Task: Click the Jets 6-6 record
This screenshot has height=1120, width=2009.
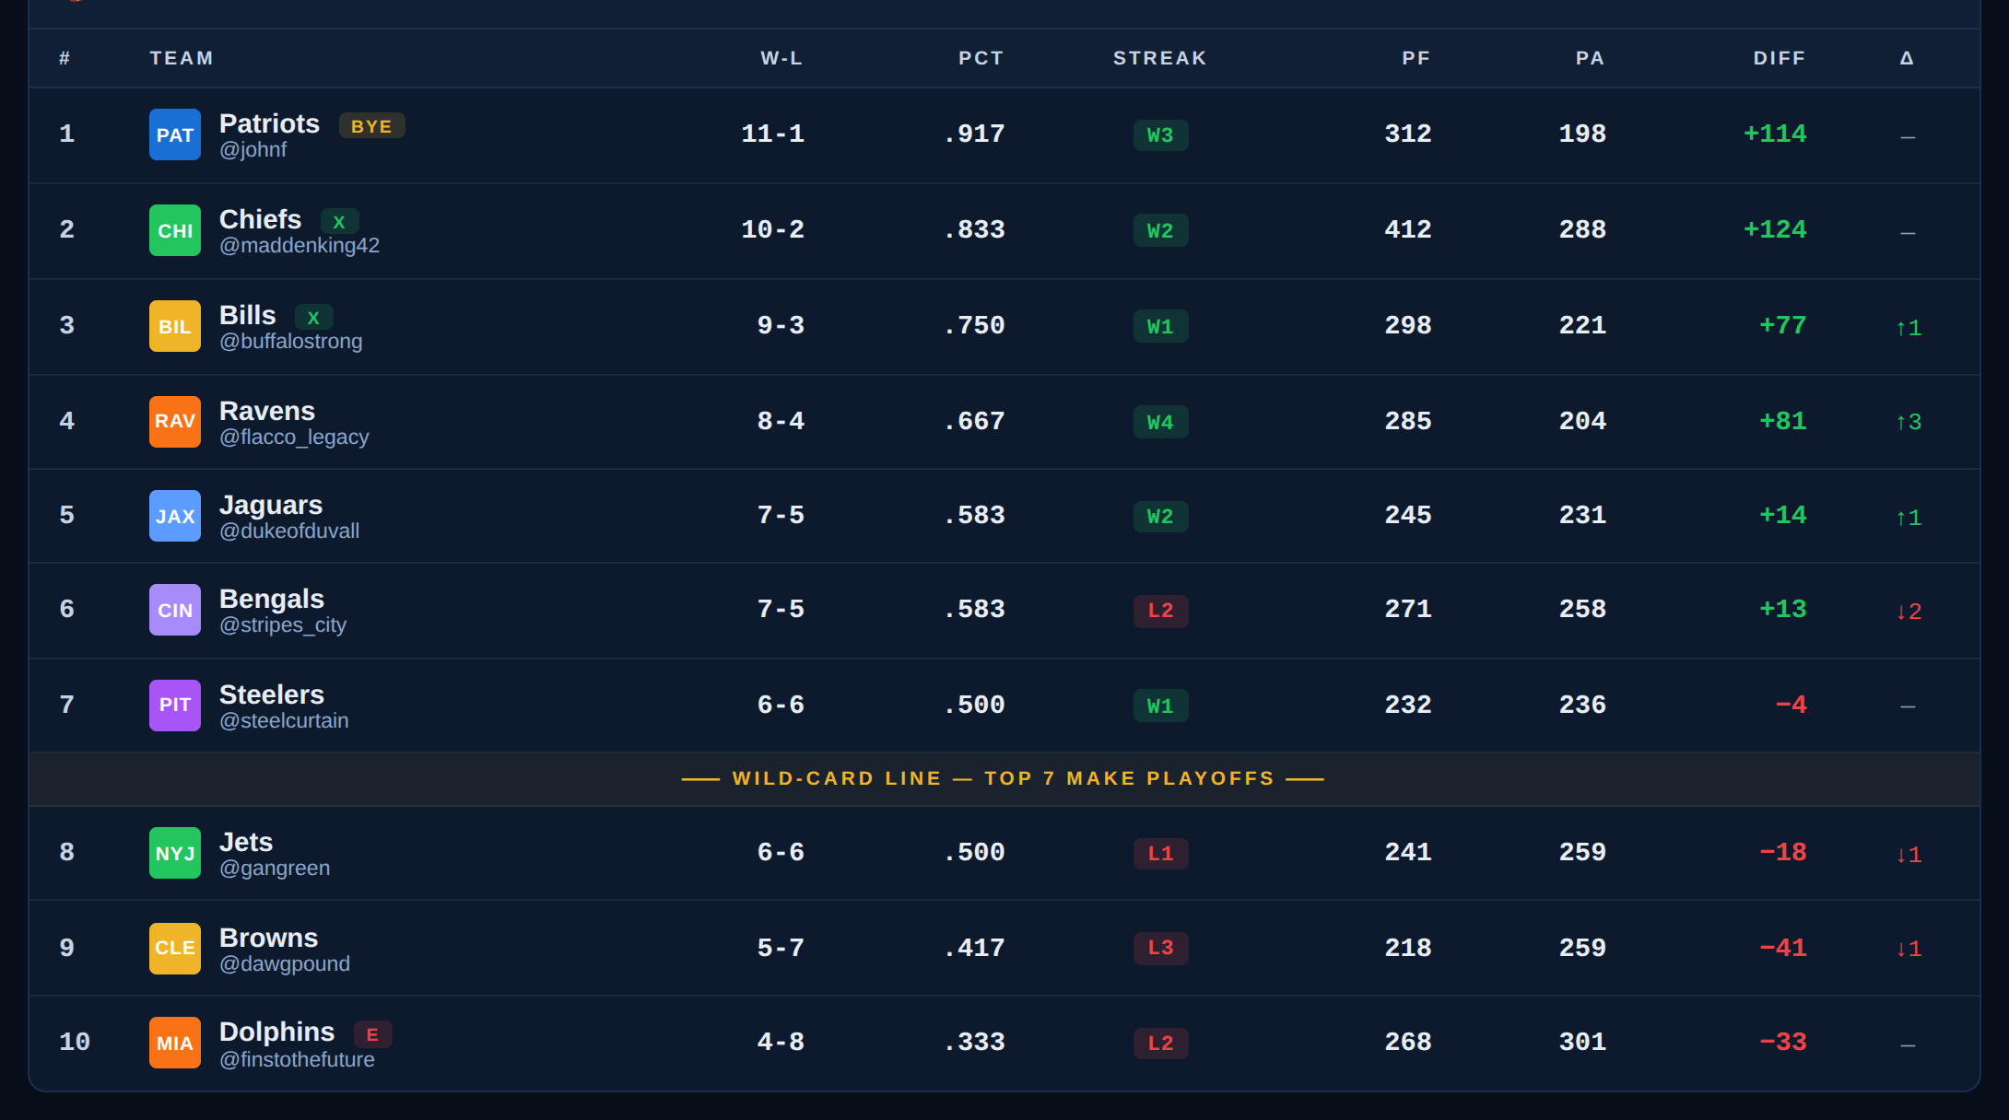Action: click(x=781, y=853)
